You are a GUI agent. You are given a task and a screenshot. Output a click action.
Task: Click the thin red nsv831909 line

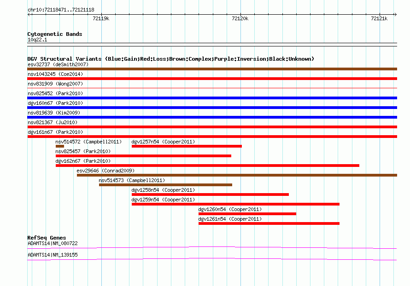click(x=212, y=88)
